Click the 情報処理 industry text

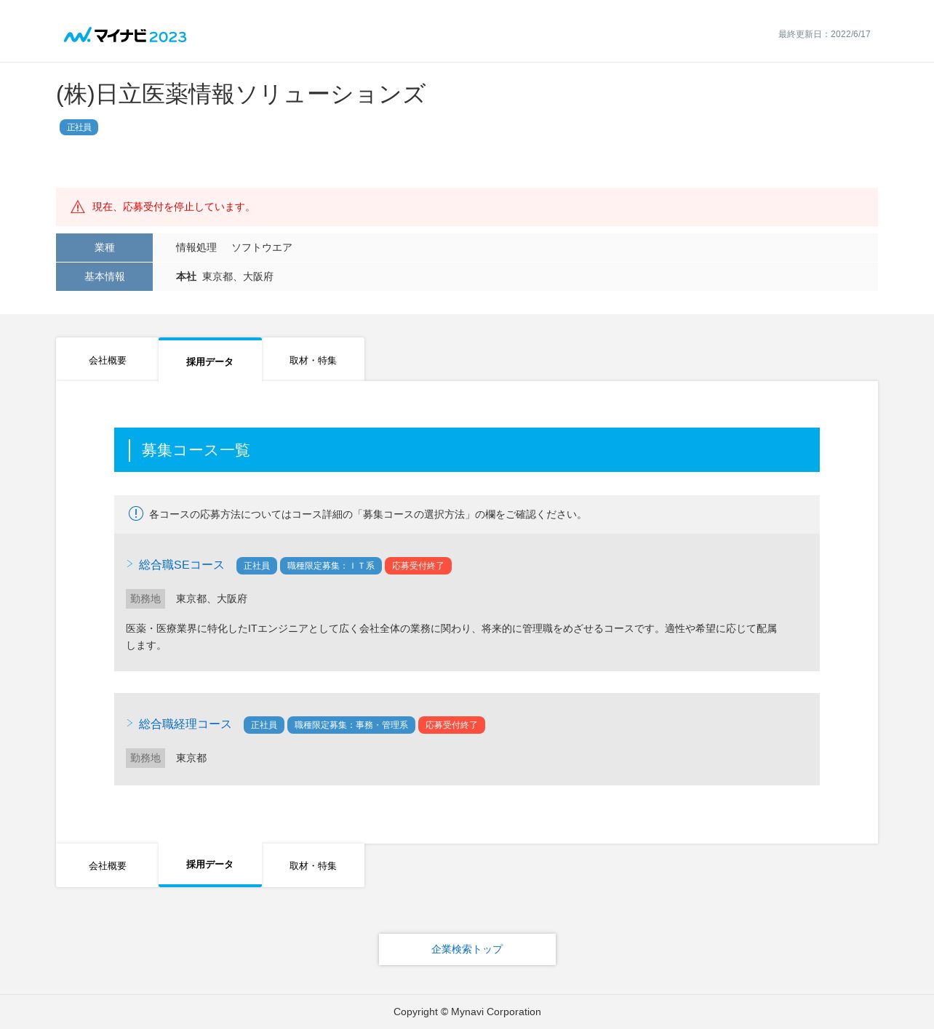(x=196, y=247)
